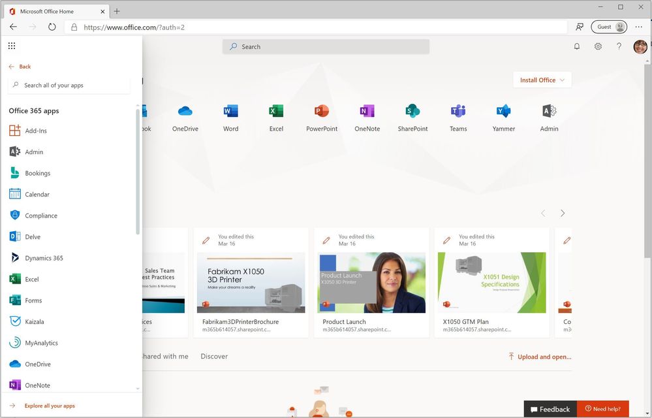Viewport: 652px width, 418px height.
Task: Click the OneDrive icon on the home page
Action: (185, 111)
